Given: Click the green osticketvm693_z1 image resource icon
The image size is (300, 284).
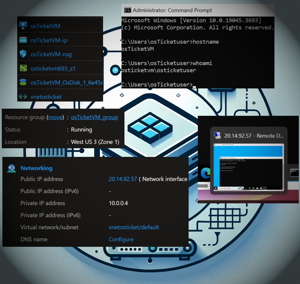Looking at the screenshot, I should pyautogui.click(x=23, y=68).
